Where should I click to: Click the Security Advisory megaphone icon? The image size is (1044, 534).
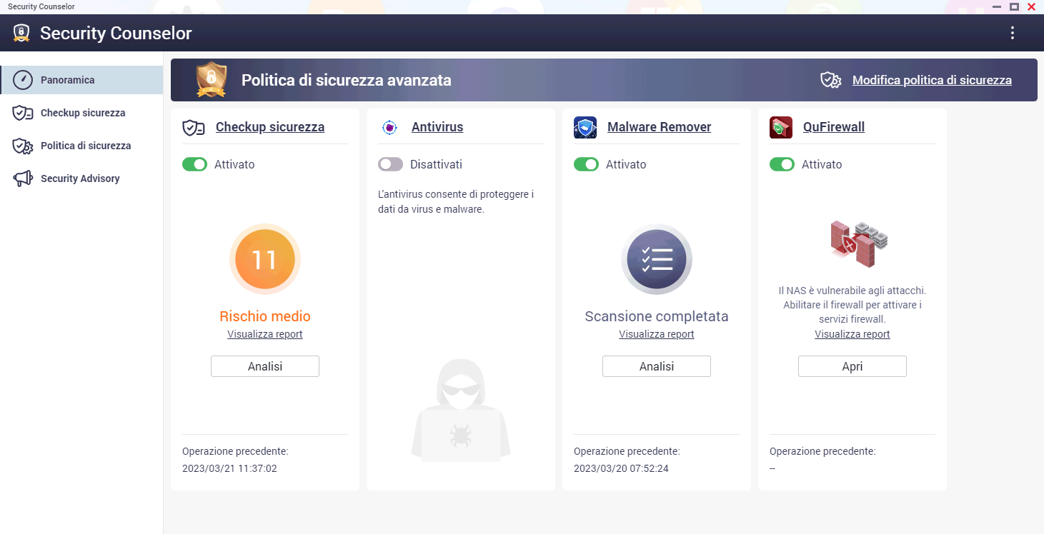23,178
